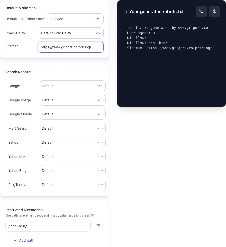Delete the /cgi-bin/ restricted path

point(98,225)
